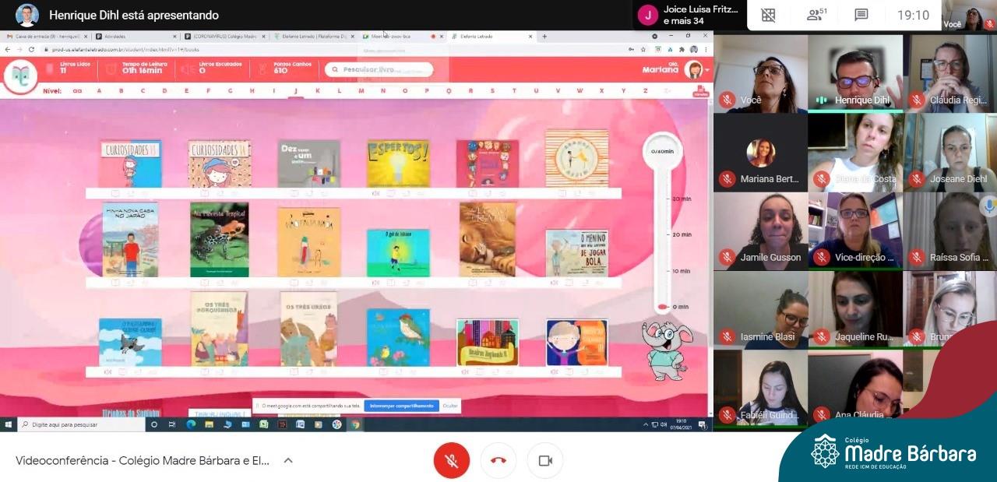The image size is (997, 482).
Task: Open the Espertos! book cover
Action: (398, 164)
